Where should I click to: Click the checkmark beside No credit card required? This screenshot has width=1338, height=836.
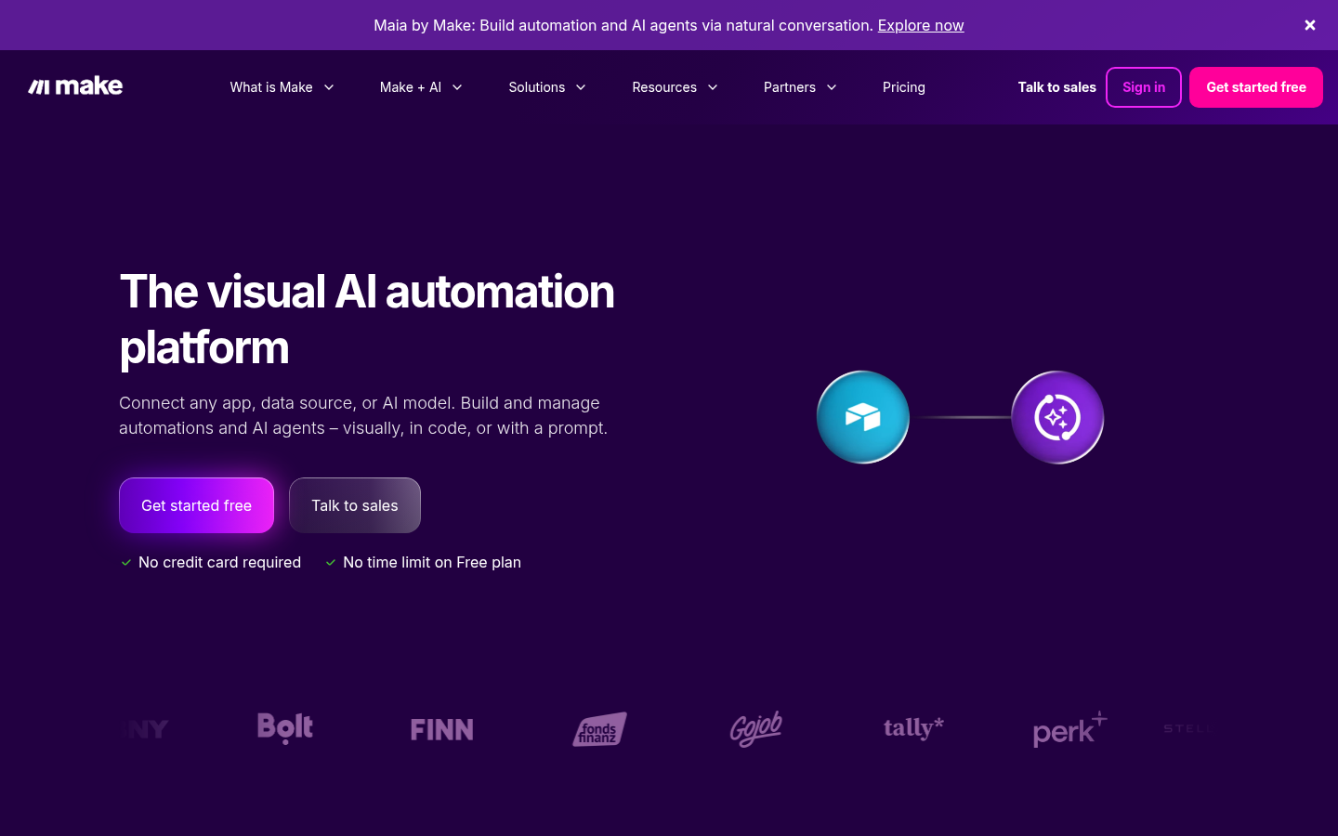126,562
